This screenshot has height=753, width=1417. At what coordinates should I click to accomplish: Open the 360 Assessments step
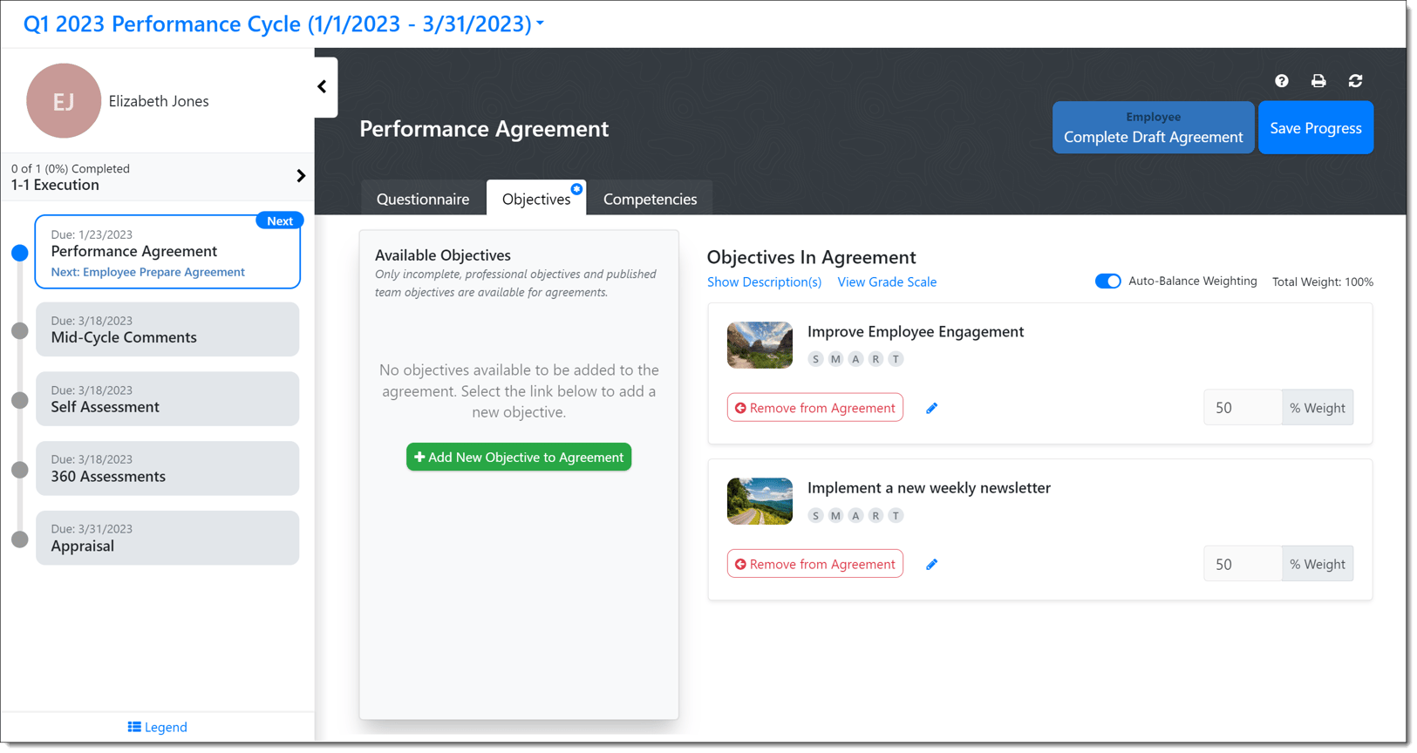[x=167, y=469]
